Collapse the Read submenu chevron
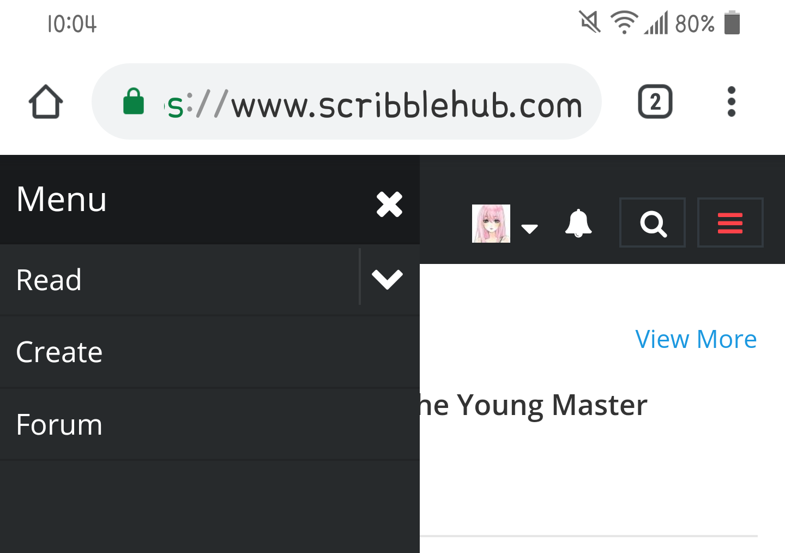785x553 pixels. [x=388, y=280]
